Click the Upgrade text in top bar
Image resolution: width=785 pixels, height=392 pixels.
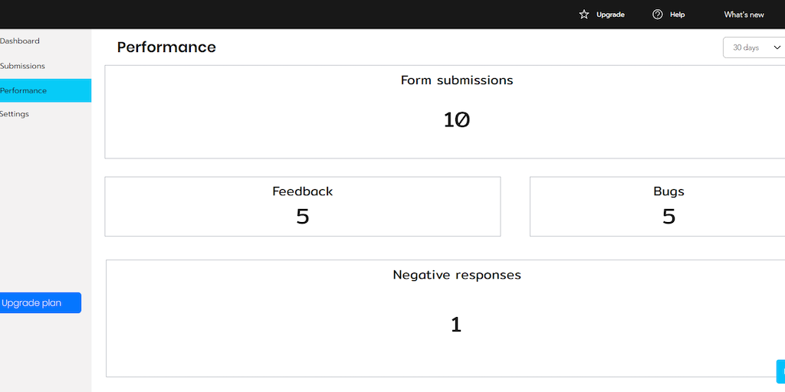pyautogui.click(x=610, y=15)
